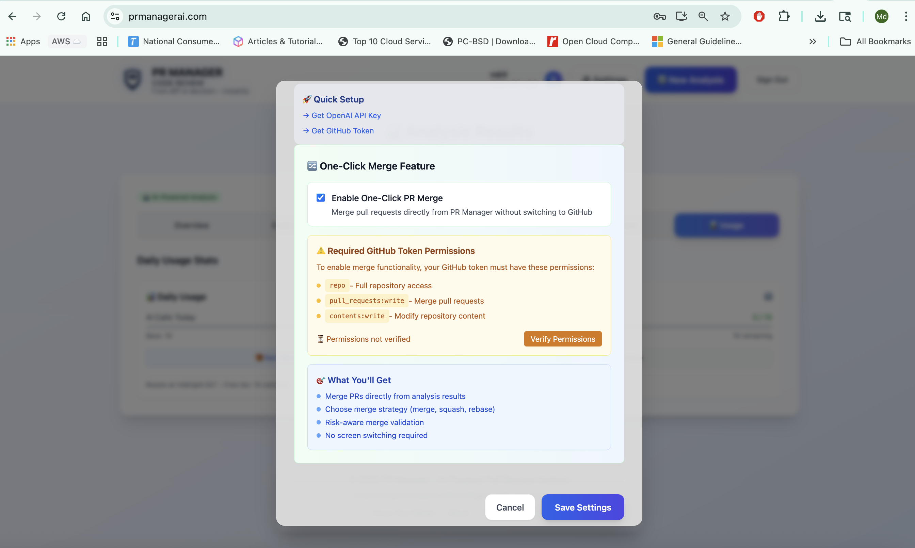Open the Md profile avatar
915x548 pixels.
point(881,16)
